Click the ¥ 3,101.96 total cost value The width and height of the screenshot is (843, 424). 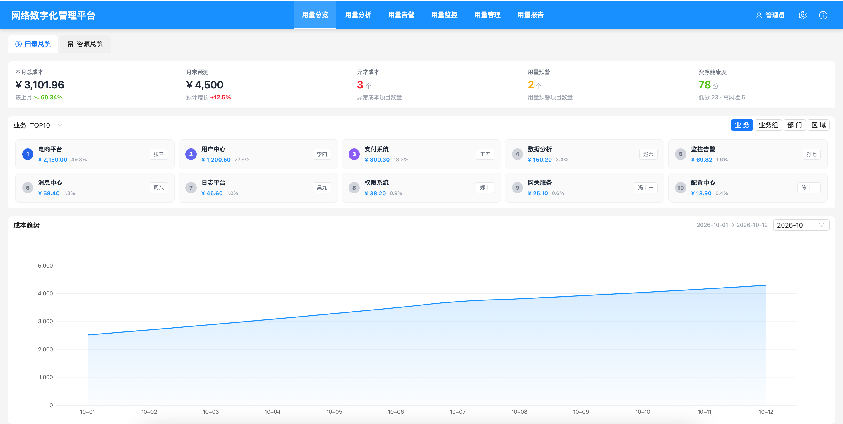coord(40,85)
